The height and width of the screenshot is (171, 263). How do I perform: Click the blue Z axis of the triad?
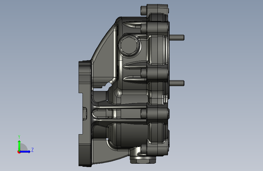tap(25, 152)
